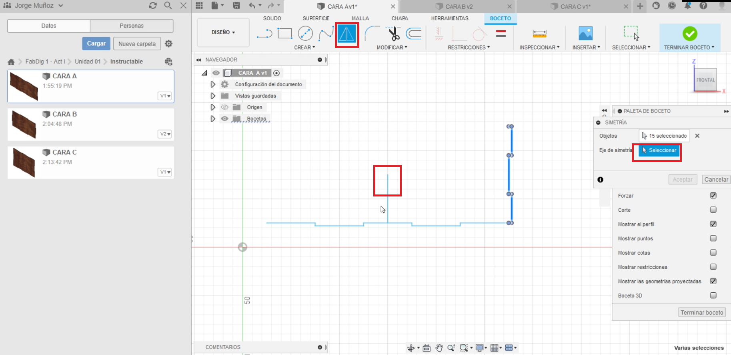Click Seleccionar for Eje de simetría
This screenshot has height=355, width=731.
pyautogui.click(x=659, y=150)
